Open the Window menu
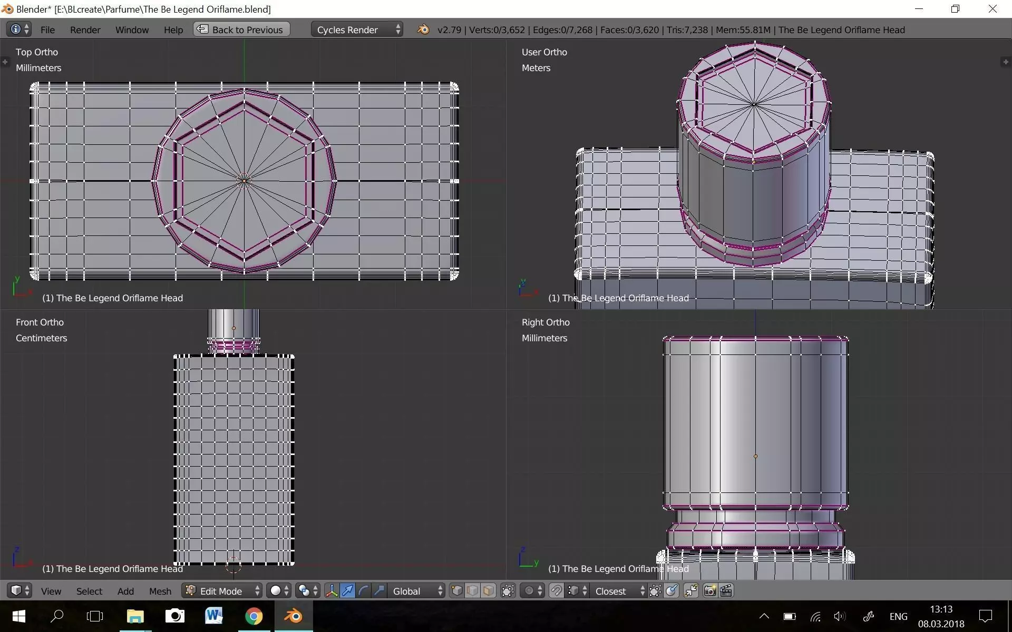The width and height of the screenshot is (1012, 632). coord(132,30)
